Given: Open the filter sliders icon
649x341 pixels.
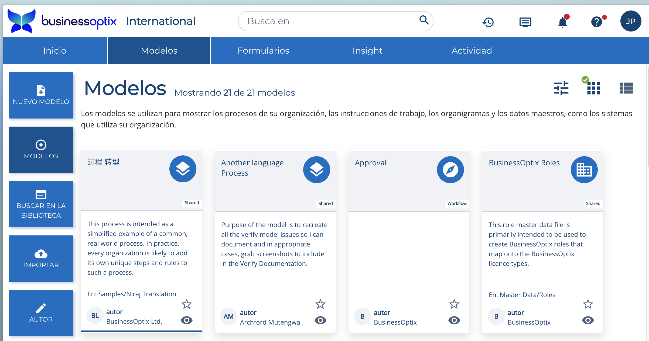Looking at the screenshot, I should (x=561, y=88).
